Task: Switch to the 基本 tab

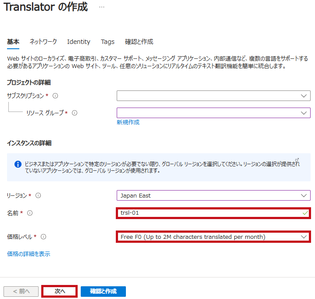Action: 13,42
